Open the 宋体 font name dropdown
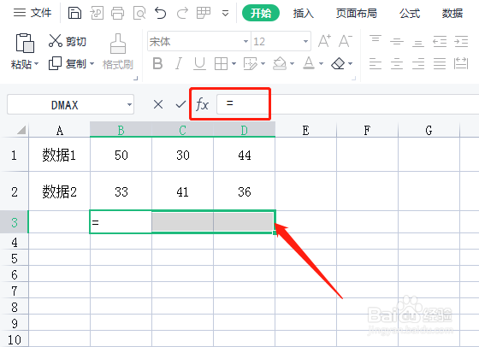The height and width of the screenshot is (347, 479). (245, 41)
